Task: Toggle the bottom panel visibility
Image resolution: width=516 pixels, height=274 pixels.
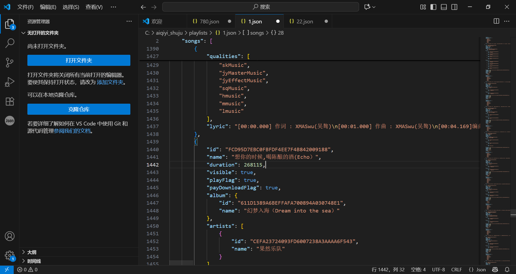Action: point(444,7)
